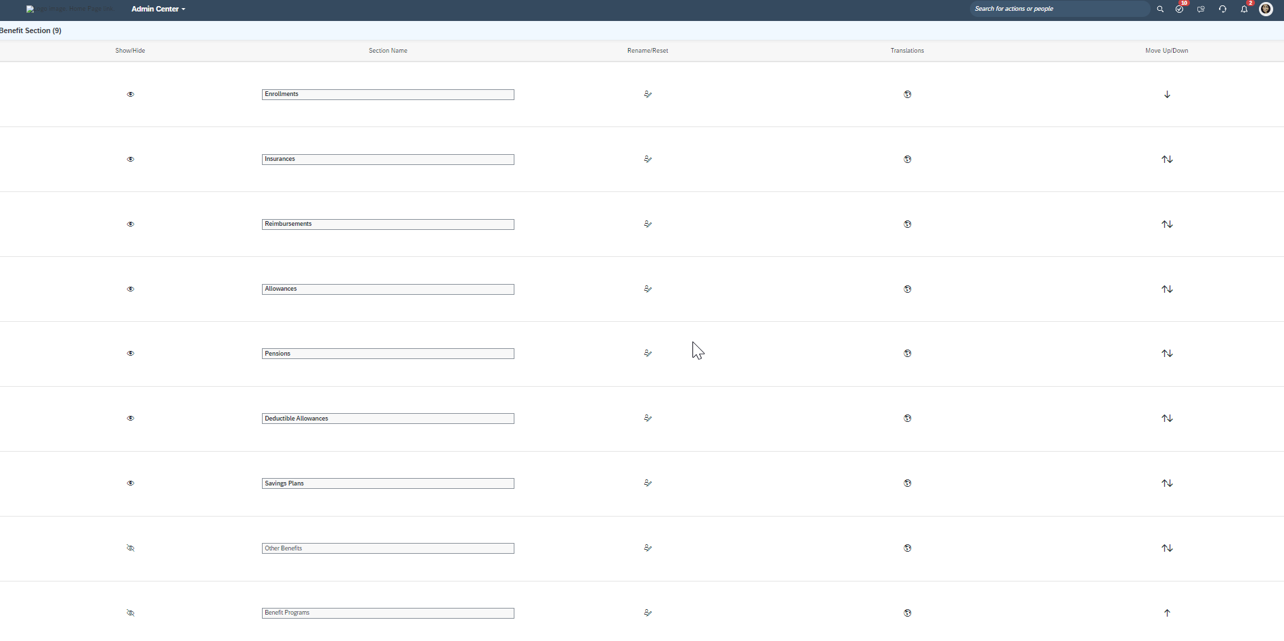This screenshot has height=641, width=1284.
Task: Move the Benefit Programs section up
Action: (x=1167, y=613)
